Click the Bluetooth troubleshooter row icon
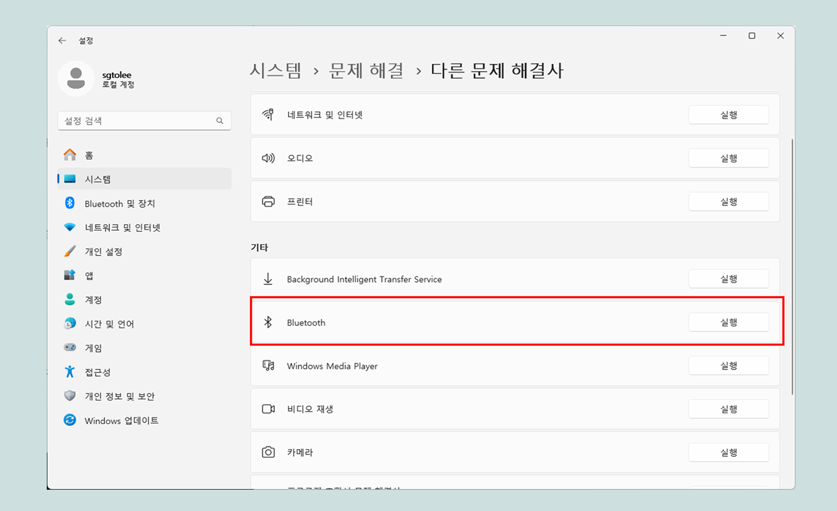837x511 pixels. (x=268, y=322)
